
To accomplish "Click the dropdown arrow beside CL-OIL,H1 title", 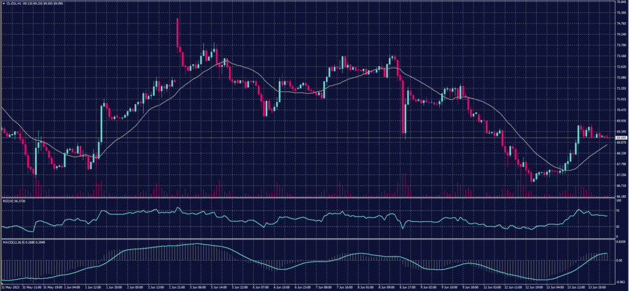I will (2, 2).
